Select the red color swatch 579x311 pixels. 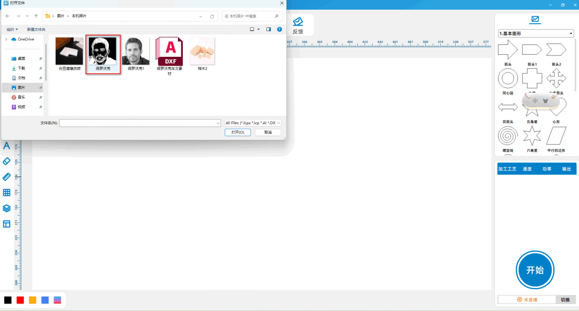pyautogui.click(x=20, y=300)
